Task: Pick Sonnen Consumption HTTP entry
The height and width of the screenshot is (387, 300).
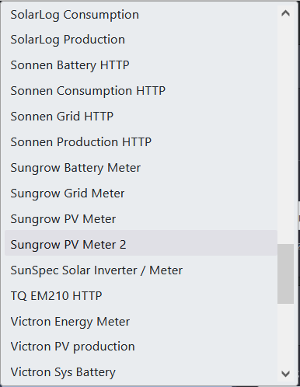Action: (x=141, y=91)
